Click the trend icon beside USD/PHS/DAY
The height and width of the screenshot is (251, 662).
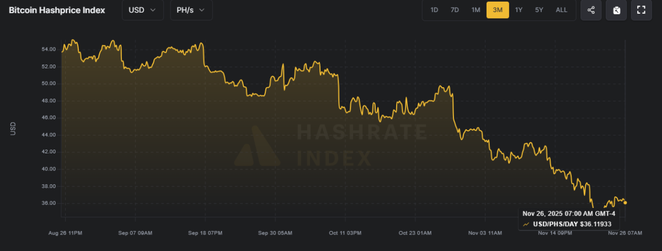click(x=527, y=224)
